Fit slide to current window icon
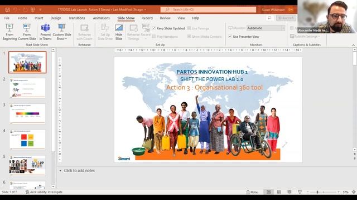The width and height of the screenshot is (357, 200). point(353,192)
